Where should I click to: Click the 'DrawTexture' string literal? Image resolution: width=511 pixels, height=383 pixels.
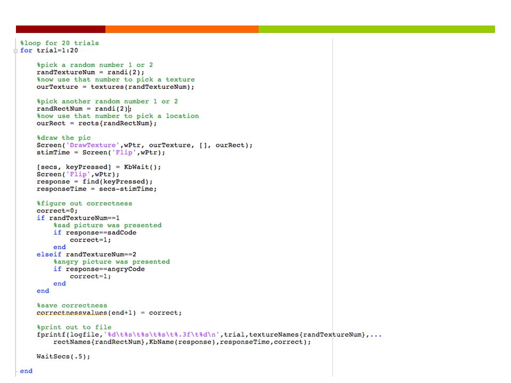point(93,145)
